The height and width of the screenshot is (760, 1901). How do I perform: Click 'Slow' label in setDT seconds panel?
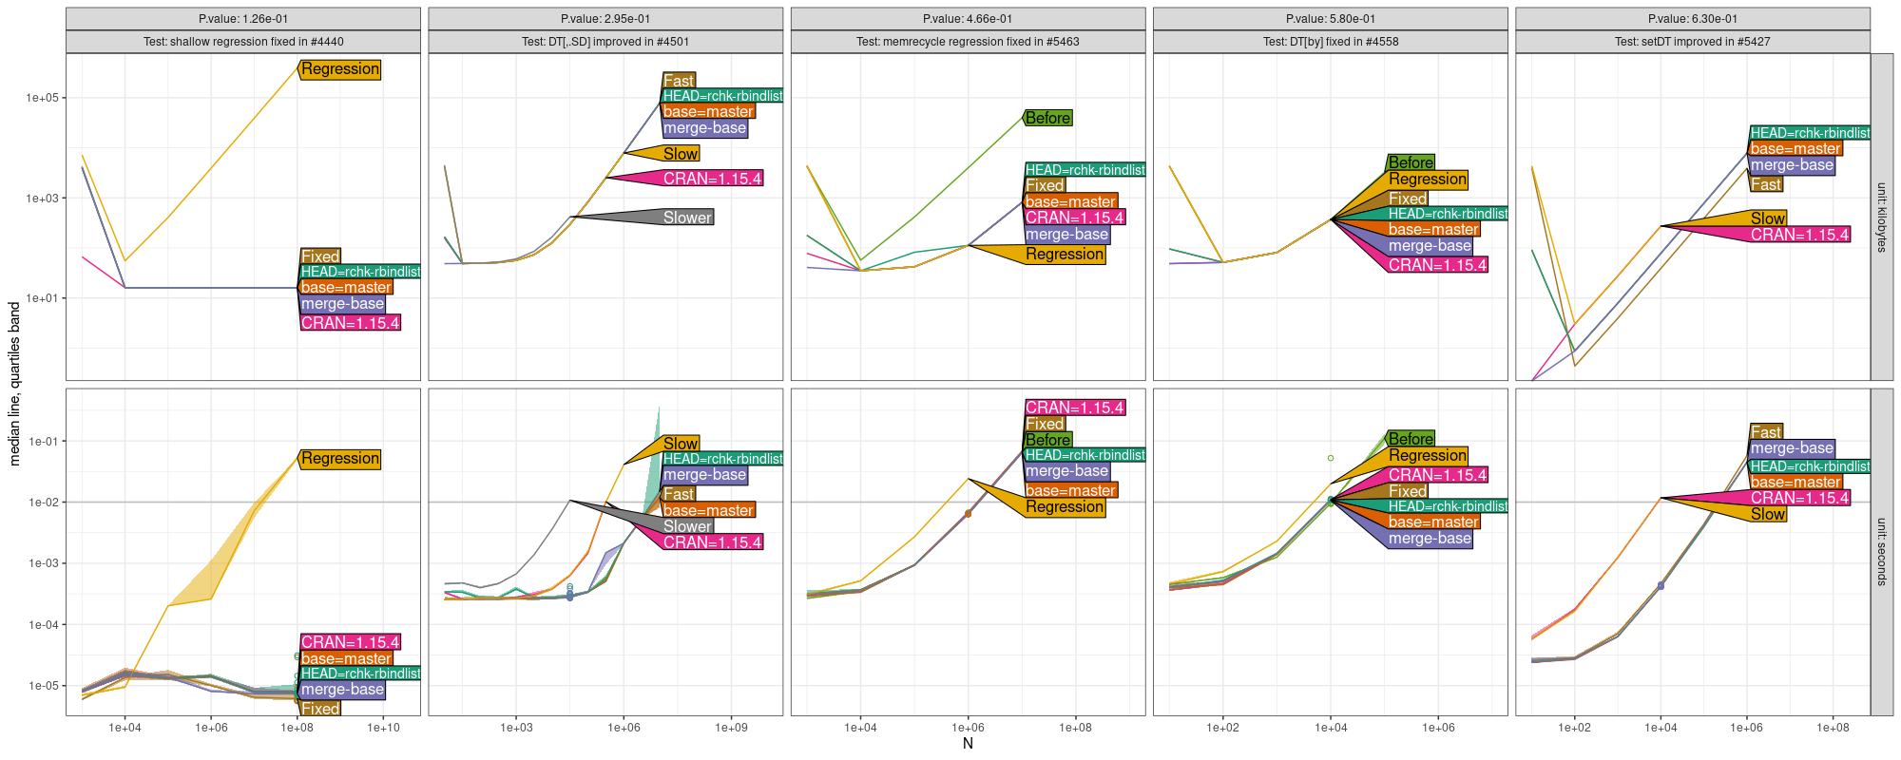coord(1768,515)
